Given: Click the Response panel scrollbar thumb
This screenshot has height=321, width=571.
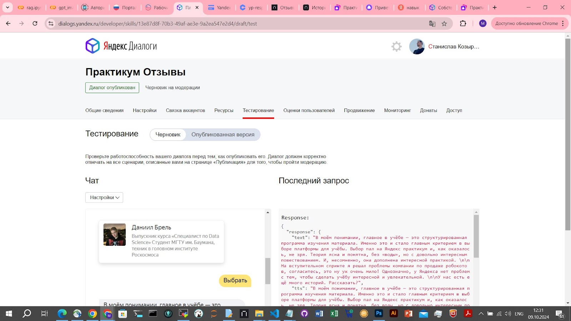Looking at the screenshot, I should point(476,236).
